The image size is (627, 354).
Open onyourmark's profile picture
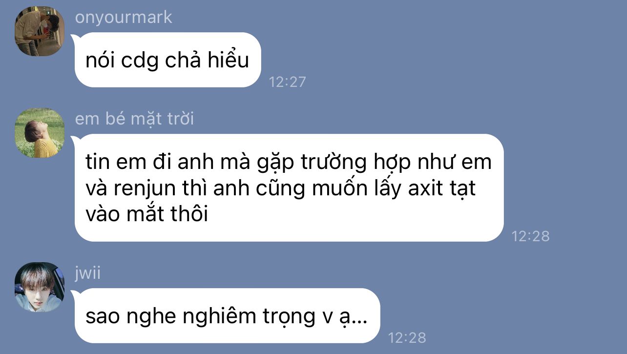click(x=40, y=31)
